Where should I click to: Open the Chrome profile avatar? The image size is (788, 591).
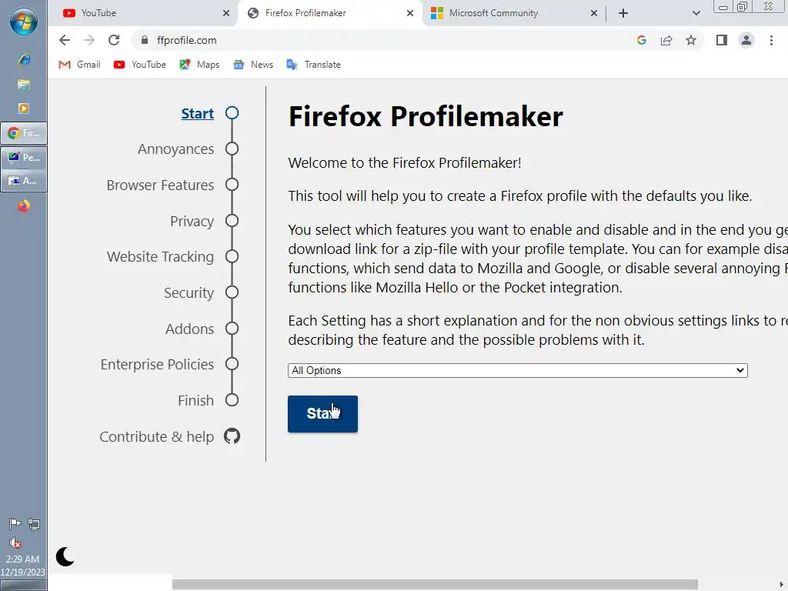(746, 40)
